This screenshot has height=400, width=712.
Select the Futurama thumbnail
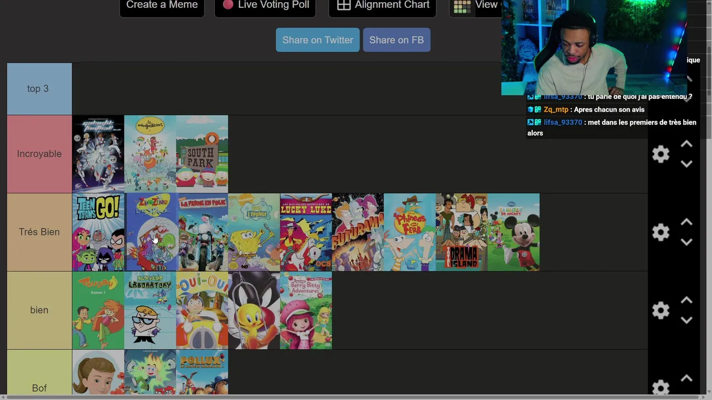point(358,232)
